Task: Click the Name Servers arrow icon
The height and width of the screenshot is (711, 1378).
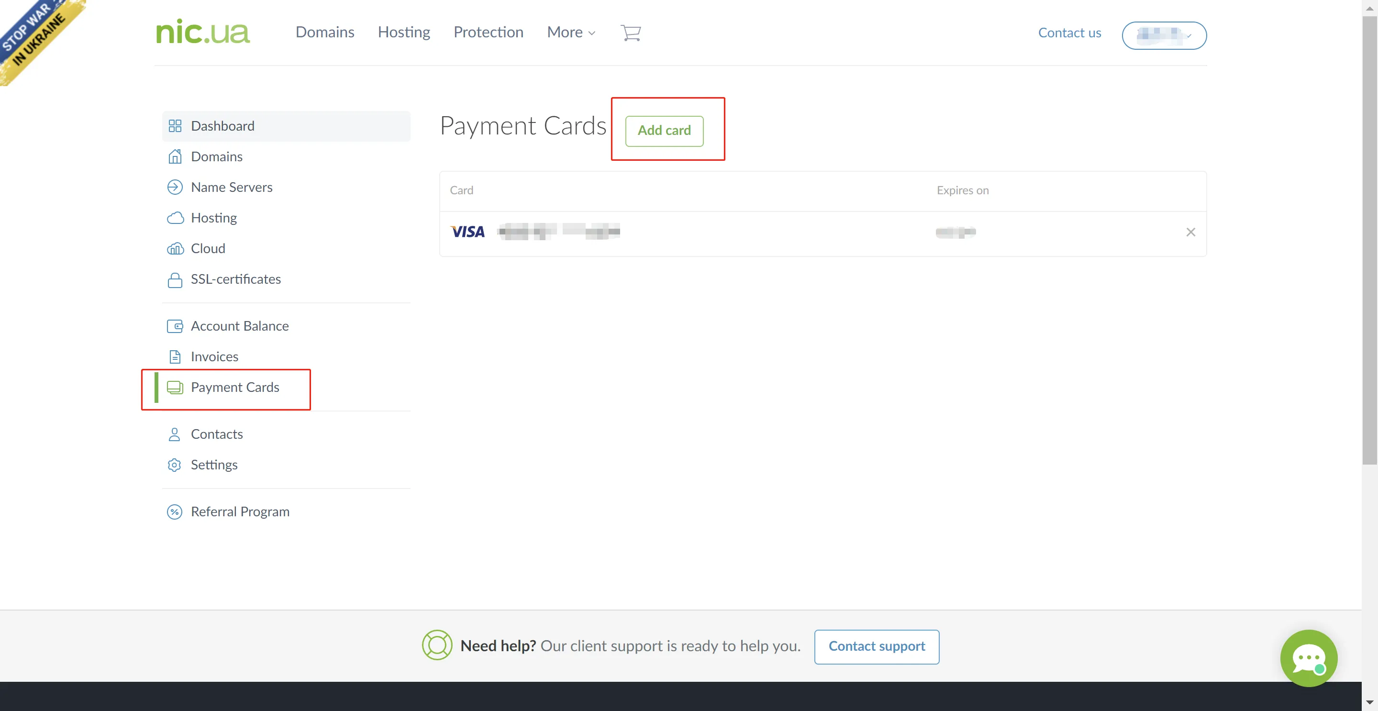Action: pyautogui.click(x=175, y=187)
